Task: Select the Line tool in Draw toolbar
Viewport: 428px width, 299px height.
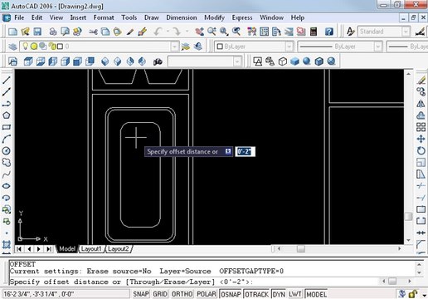Action: point(7,80)
